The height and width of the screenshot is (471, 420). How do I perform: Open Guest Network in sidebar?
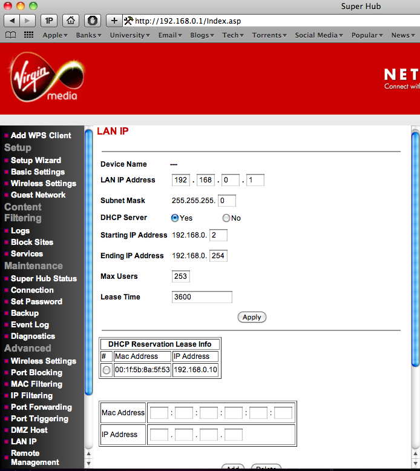tap(38, 195)
